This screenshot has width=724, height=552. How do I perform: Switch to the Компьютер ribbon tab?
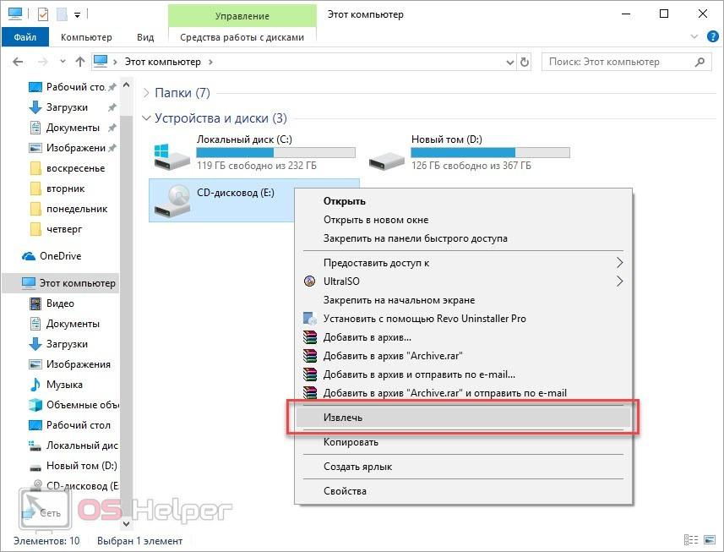click(x=86, y=37)
